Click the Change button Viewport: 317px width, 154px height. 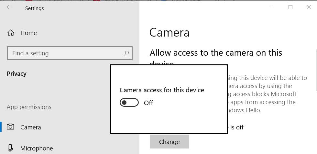click(169, 142)
